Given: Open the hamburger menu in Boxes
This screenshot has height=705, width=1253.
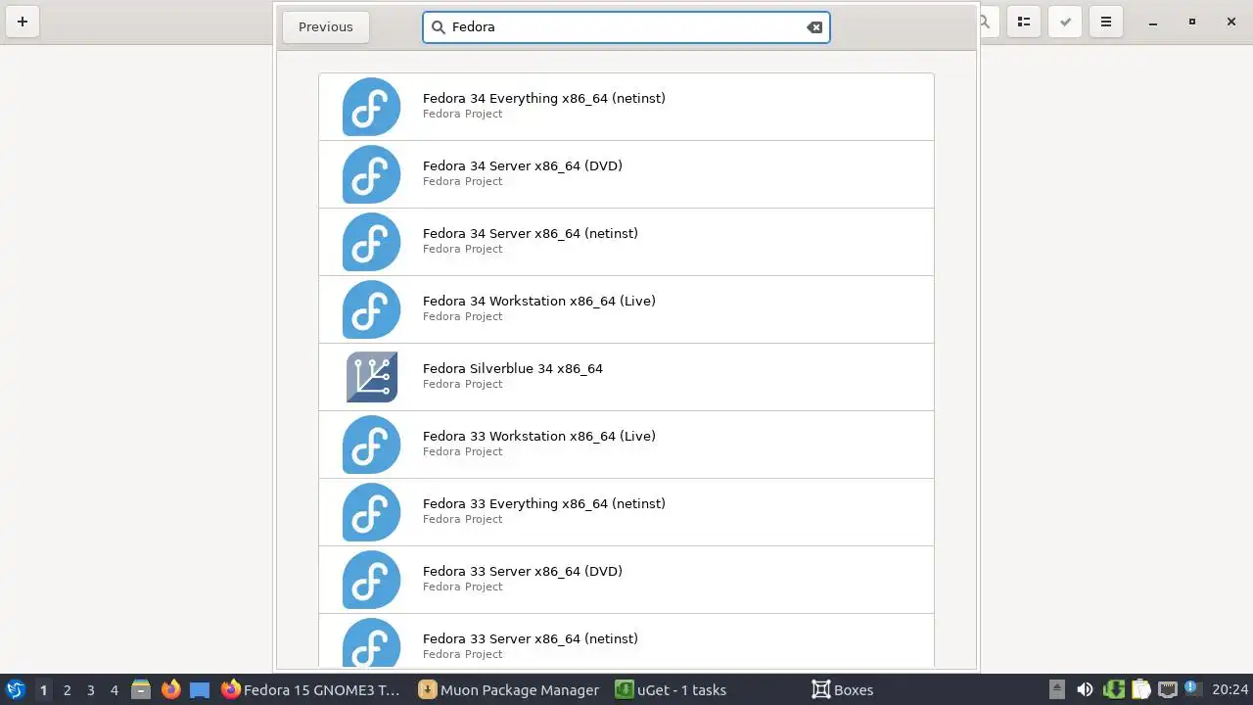Looking at the screenshot, I should (1106, 22).
